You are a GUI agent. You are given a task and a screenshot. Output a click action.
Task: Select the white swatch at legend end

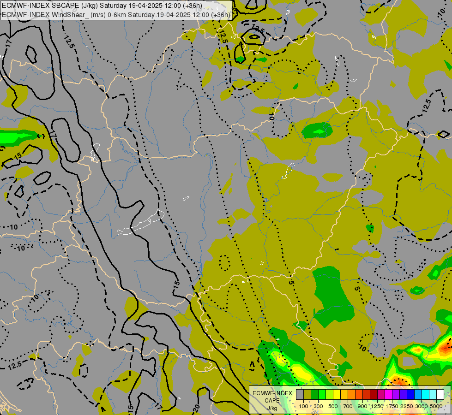click(x=440, y=395)
